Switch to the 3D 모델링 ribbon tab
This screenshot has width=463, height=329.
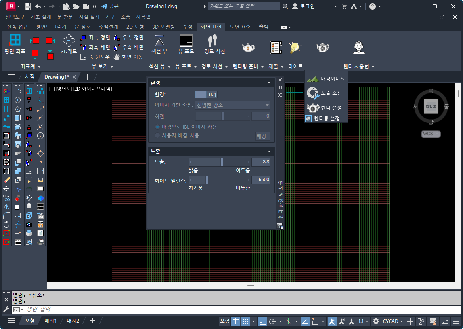pos(163,27)
